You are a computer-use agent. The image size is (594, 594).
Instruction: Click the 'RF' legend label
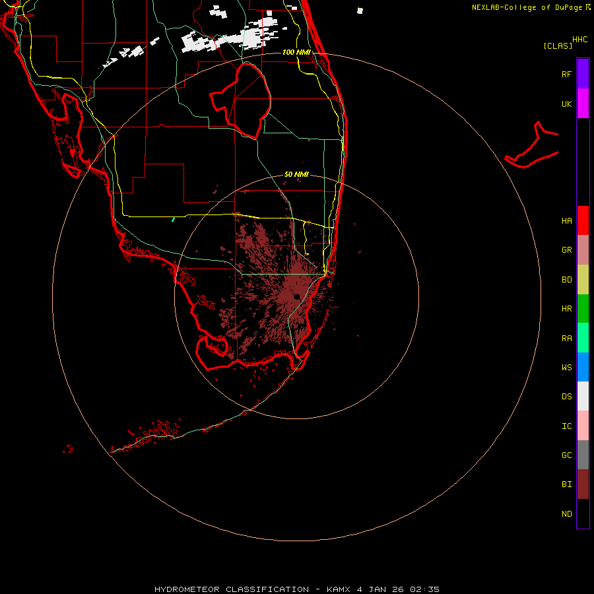point(566,74)
